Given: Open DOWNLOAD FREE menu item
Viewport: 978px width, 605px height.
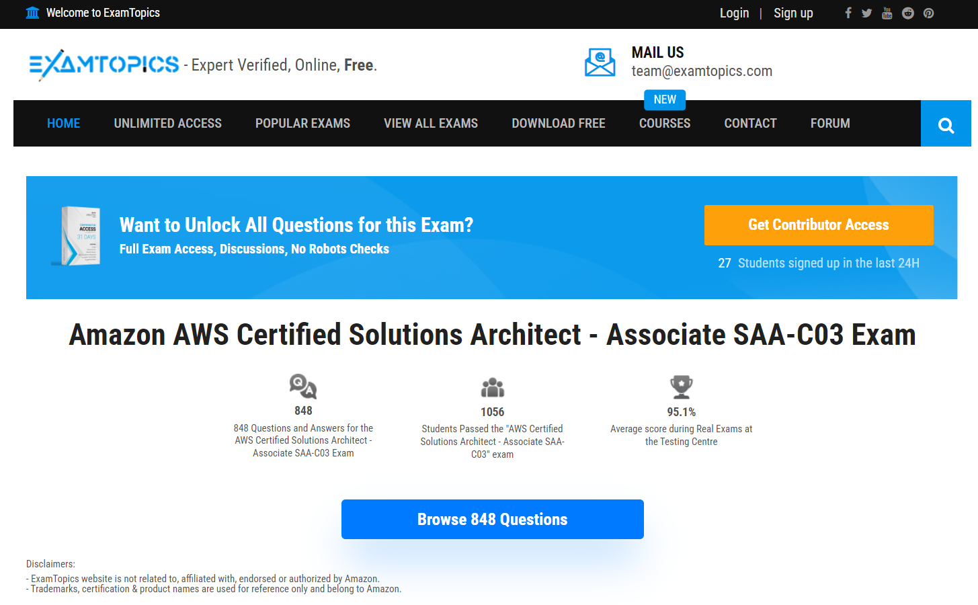Looking at the screenshot, I should [559, 124].
